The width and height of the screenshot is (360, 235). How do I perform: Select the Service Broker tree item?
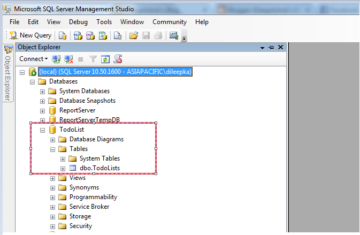coord(89,207)
